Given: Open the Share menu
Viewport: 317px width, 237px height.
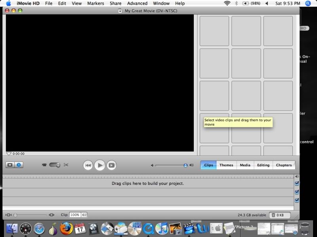Looking at the screenshot, I should tap(116, 3).
